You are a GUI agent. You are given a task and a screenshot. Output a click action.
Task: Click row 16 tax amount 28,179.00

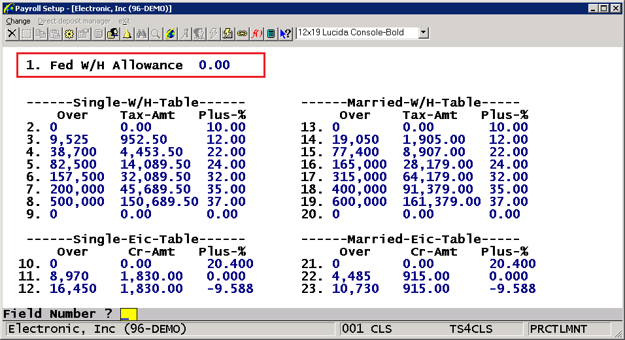click(x=437, y=164)
